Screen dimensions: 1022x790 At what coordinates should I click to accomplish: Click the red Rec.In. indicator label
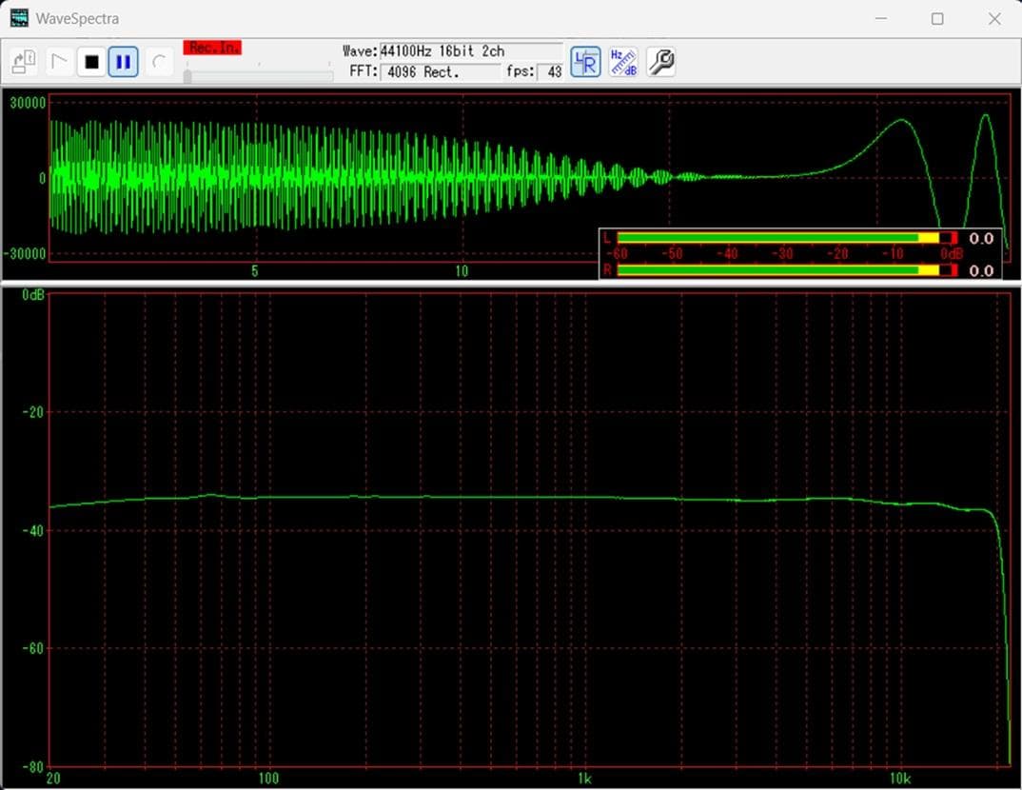pyautogui.click(x=212, y=48)
